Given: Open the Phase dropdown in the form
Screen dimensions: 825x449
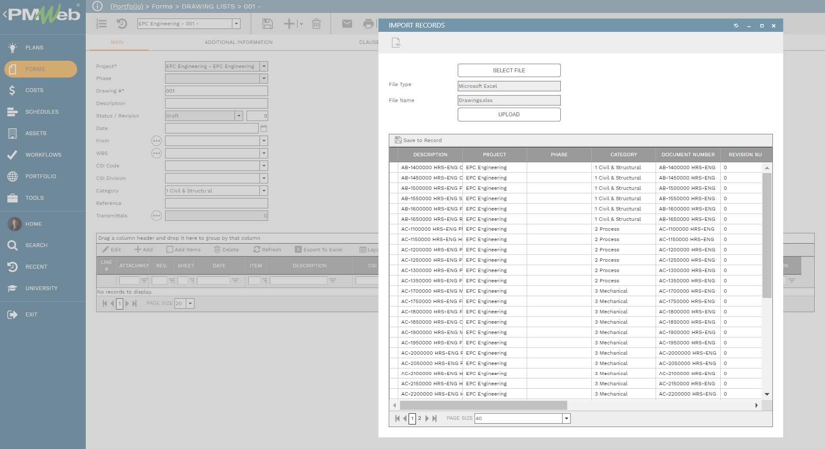Looking at the screenshot, I should coord(264,78).
